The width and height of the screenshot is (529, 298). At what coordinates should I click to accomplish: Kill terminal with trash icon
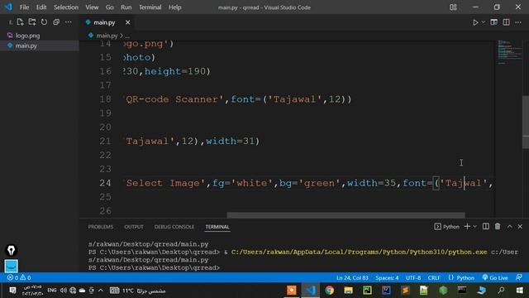pyautogui.click(x=498, y=226)
